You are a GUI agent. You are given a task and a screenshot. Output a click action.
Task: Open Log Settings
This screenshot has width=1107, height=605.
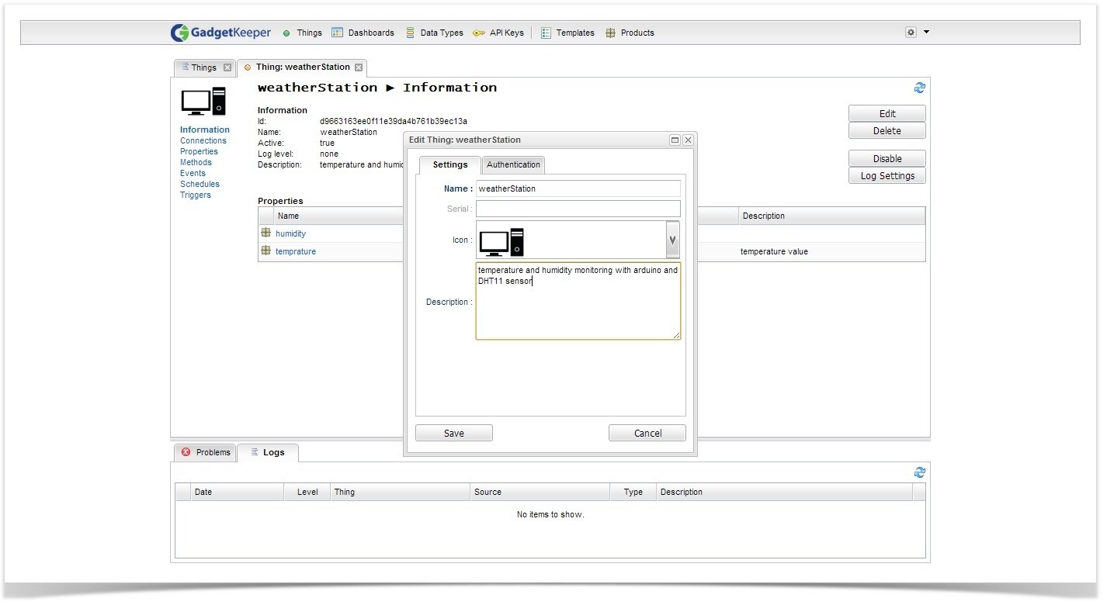887,175
